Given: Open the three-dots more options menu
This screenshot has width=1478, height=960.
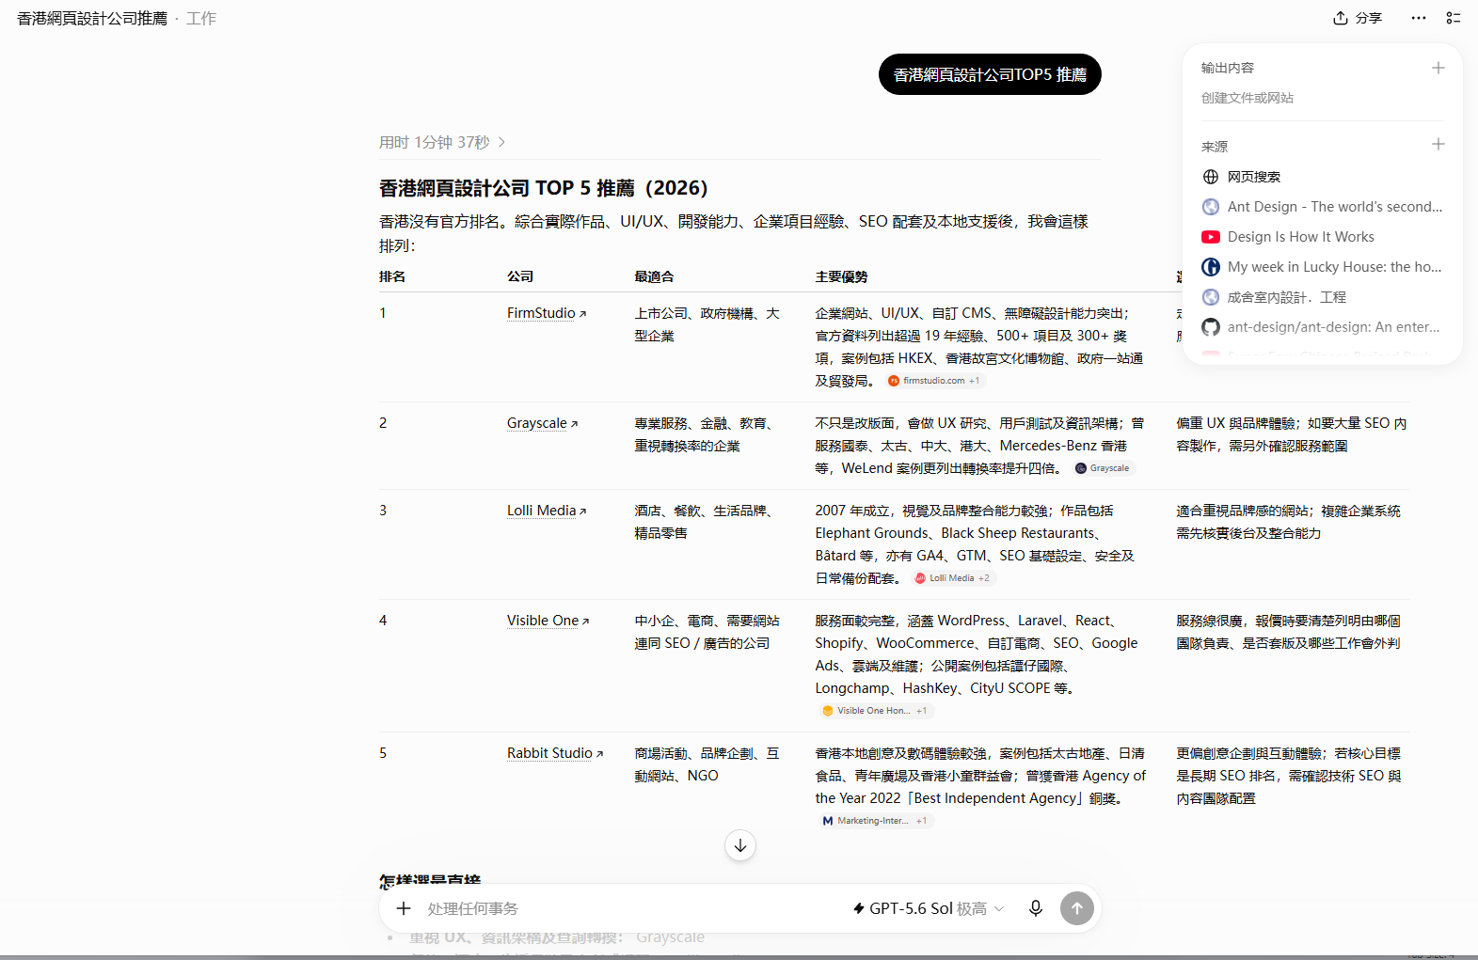Looking at the screenshot, I should (1419, 18).
